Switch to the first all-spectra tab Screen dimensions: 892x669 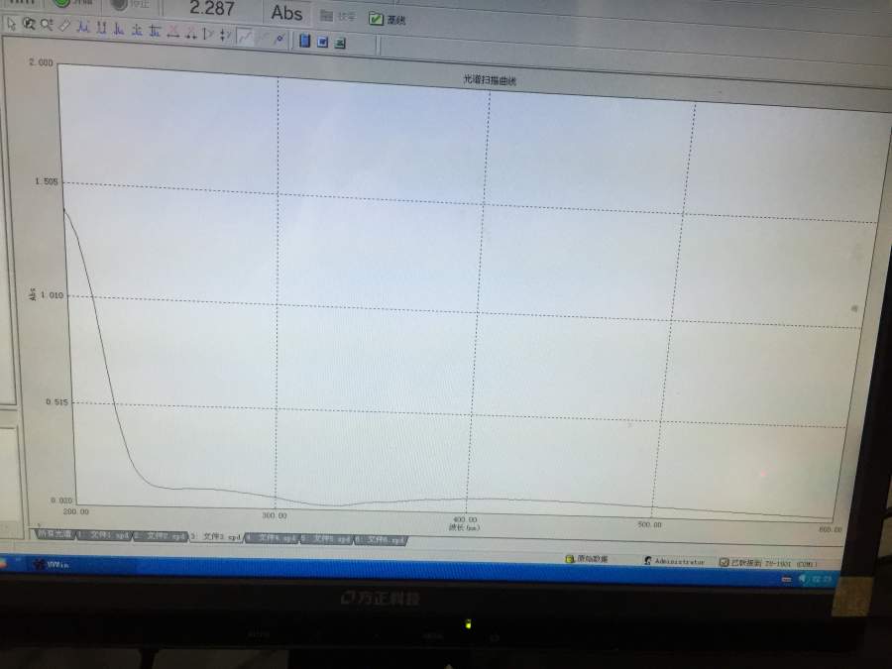55,533
